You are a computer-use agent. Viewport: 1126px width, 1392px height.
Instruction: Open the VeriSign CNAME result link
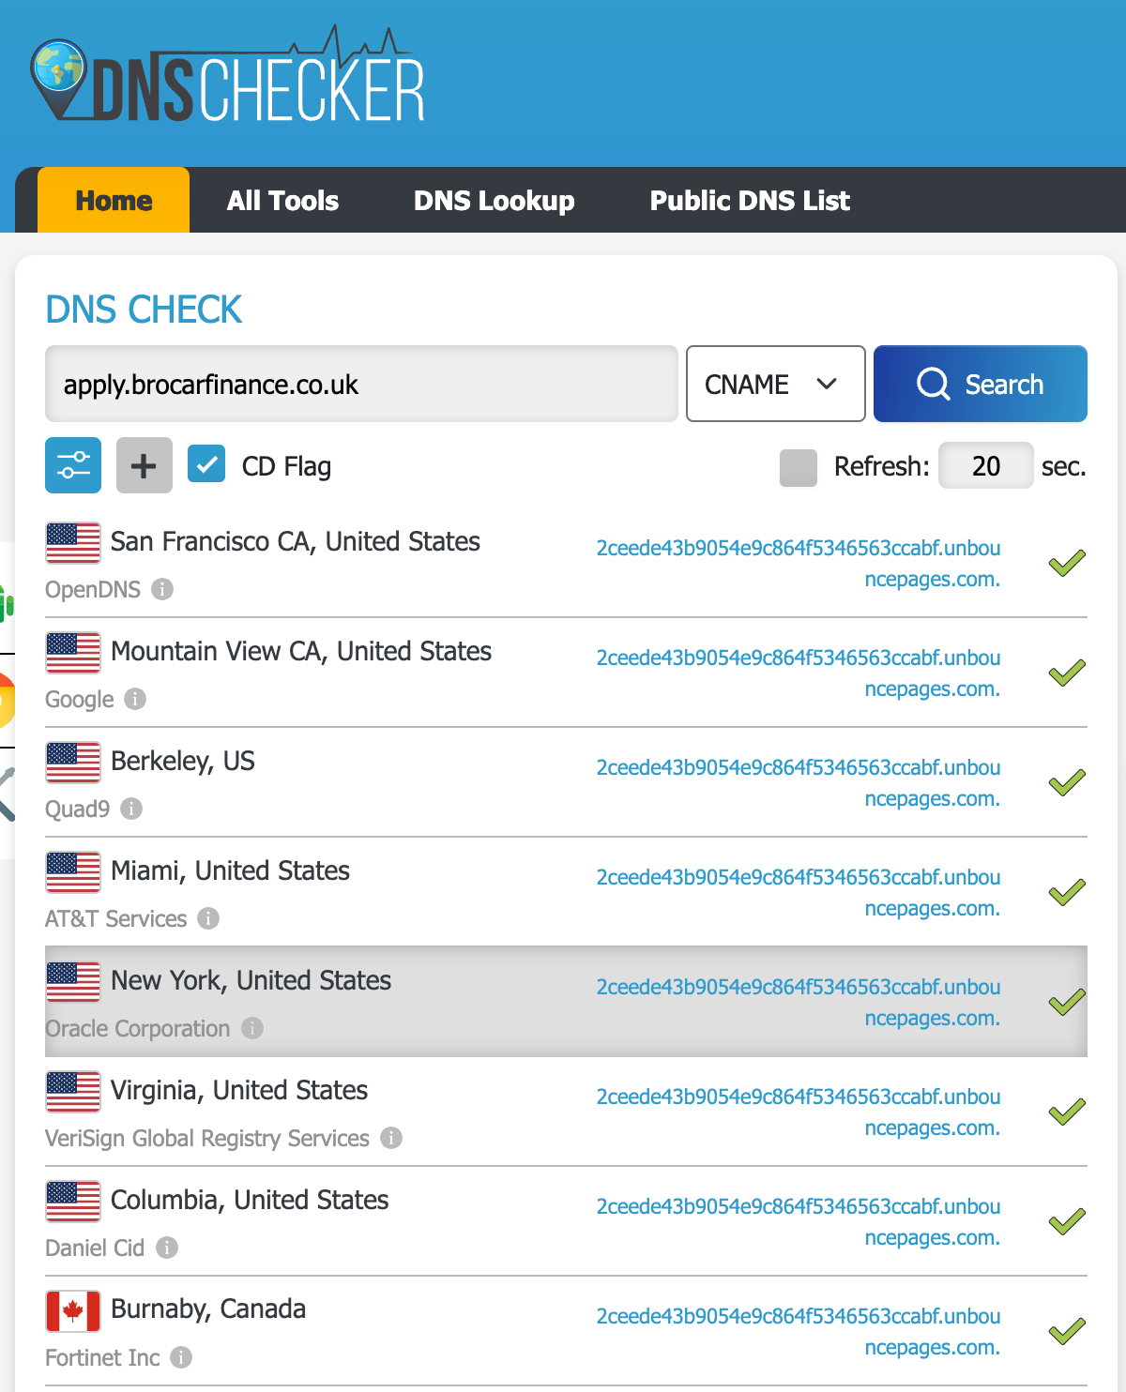(x=799, y=1112)
